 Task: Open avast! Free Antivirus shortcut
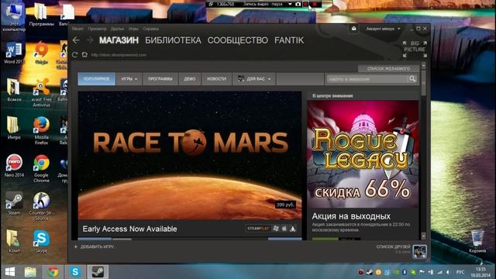click(41, 92)
